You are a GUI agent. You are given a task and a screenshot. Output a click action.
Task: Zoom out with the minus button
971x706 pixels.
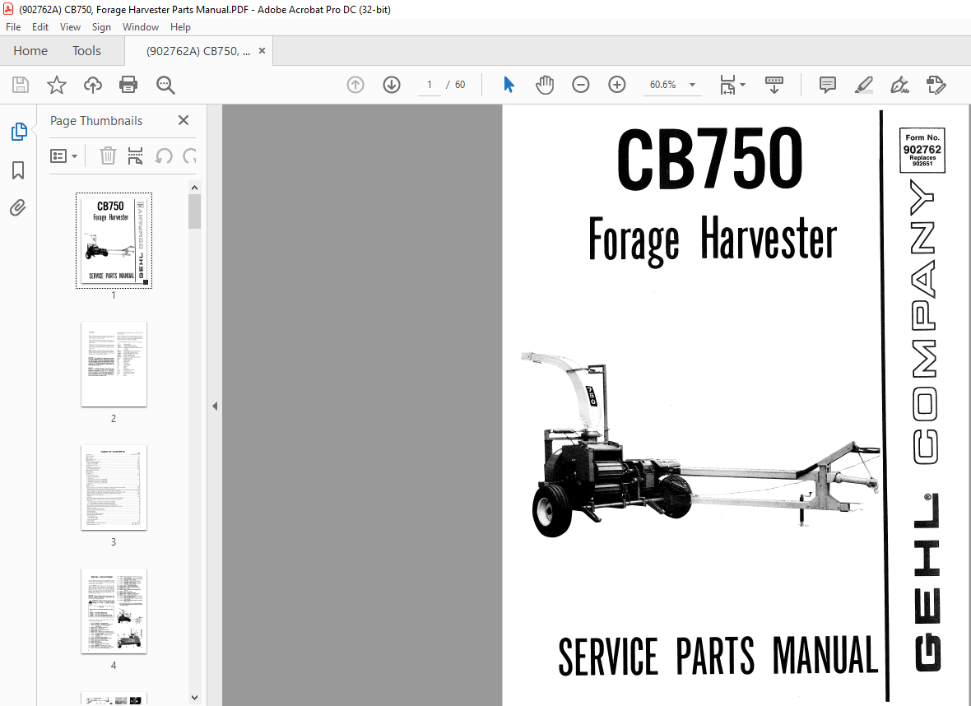click(580, 85)
